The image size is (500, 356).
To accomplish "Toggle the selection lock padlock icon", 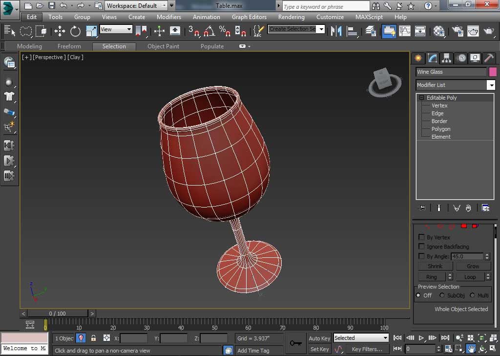I will [x=93, y=338].
